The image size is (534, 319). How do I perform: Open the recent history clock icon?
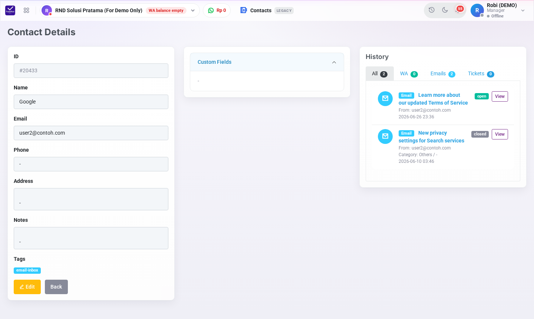click(x=432, y=10)
